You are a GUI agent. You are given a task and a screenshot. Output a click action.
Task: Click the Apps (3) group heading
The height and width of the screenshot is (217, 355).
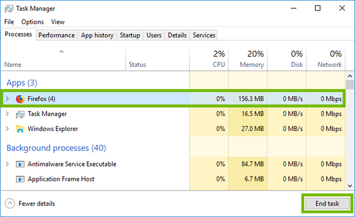click(22, 83)
